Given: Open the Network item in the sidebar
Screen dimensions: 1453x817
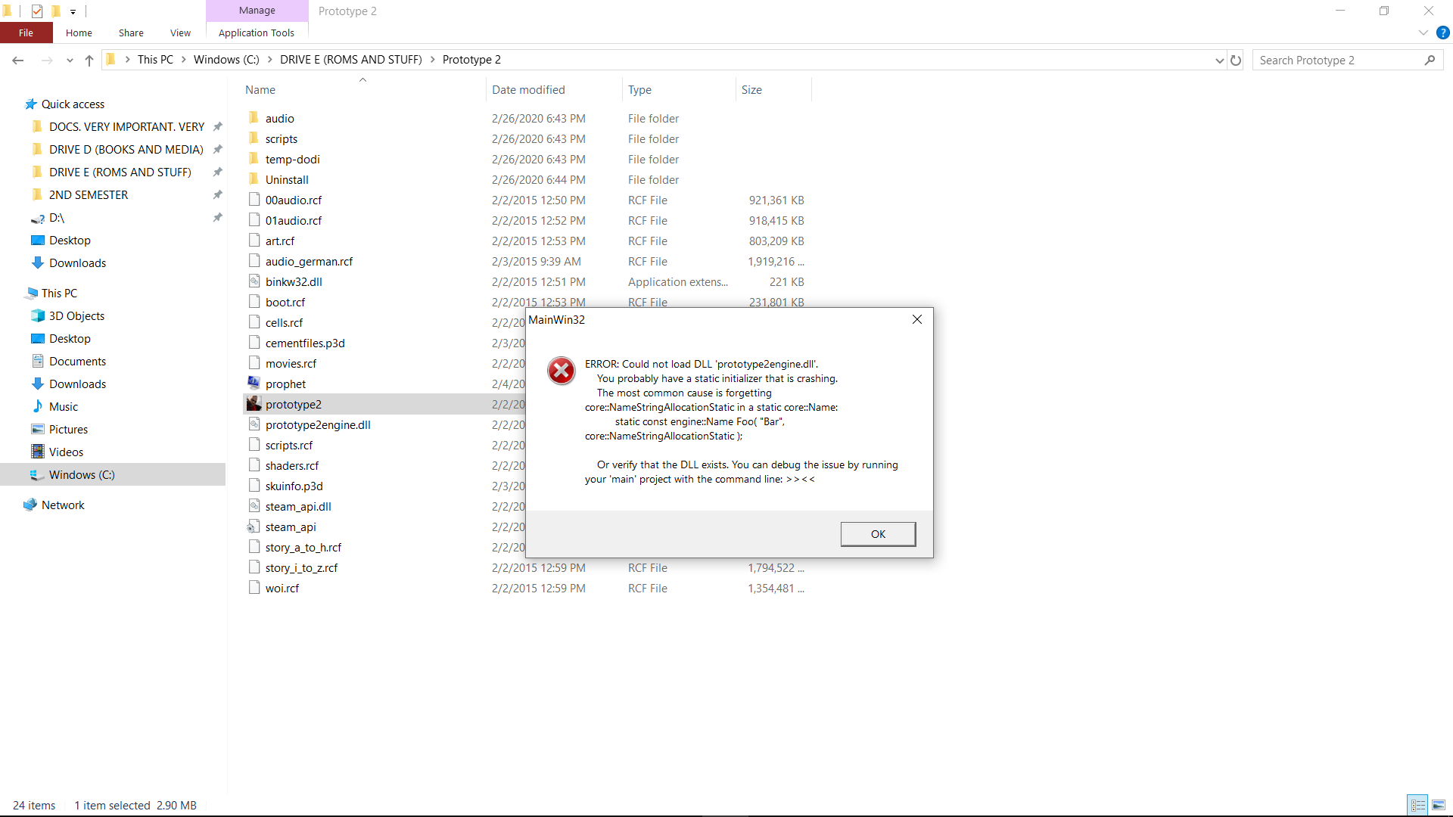Looking at the screenshot, I should (63, 505).
